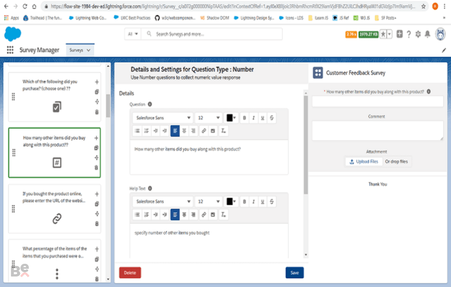451x287 pixels.
Task: Select the percentage question card in the list
Action: coord(54,261)
